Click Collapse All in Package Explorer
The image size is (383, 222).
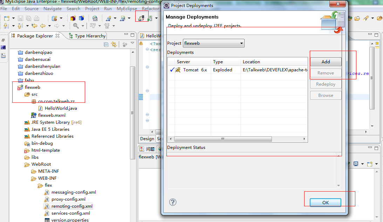pos(106,44)
